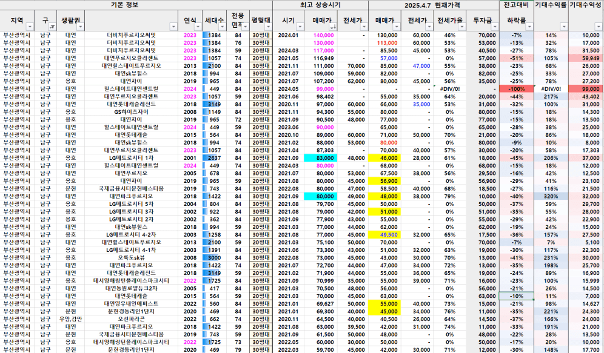Select the household count cell 2637
This screenshot has height=353, width=604.
coord(214,158)
